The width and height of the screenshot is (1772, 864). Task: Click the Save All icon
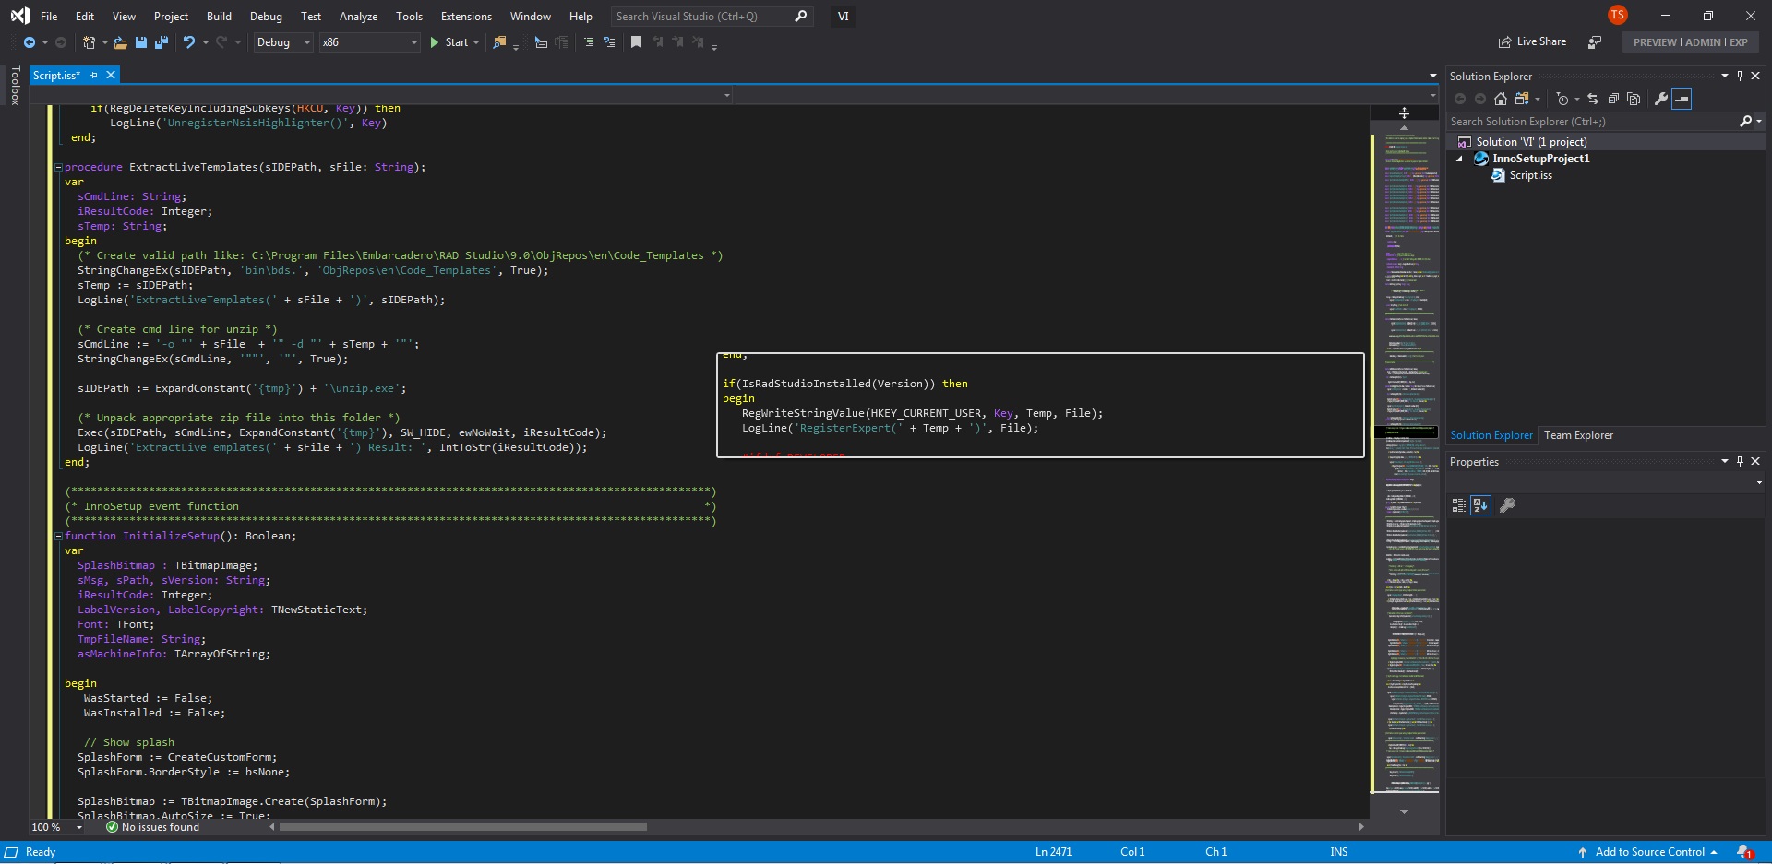point(162,42)
